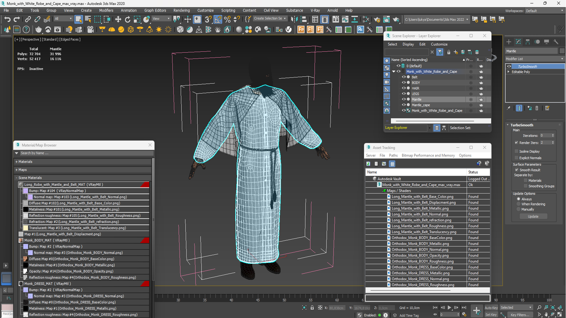Click the Mirror tool icon
The width and height of the screenshot is (566, 318).
pyautogui.click(x=294, y=19)
